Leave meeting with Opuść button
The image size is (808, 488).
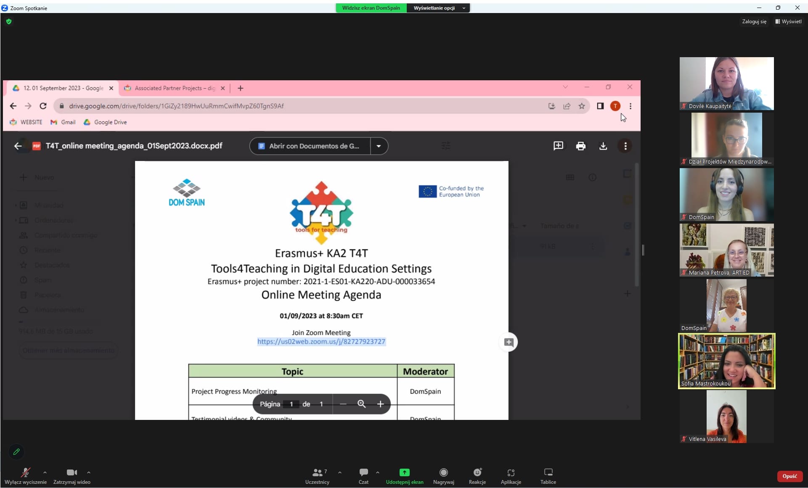click(x=789, y=476)
